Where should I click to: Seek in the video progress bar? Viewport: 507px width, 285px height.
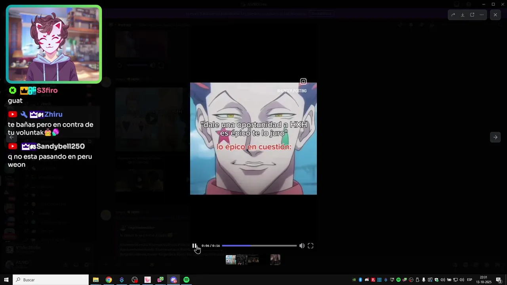click(259, 246)
